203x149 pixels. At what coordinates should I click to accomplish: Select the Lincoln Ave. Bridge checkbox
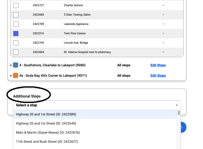16,43
